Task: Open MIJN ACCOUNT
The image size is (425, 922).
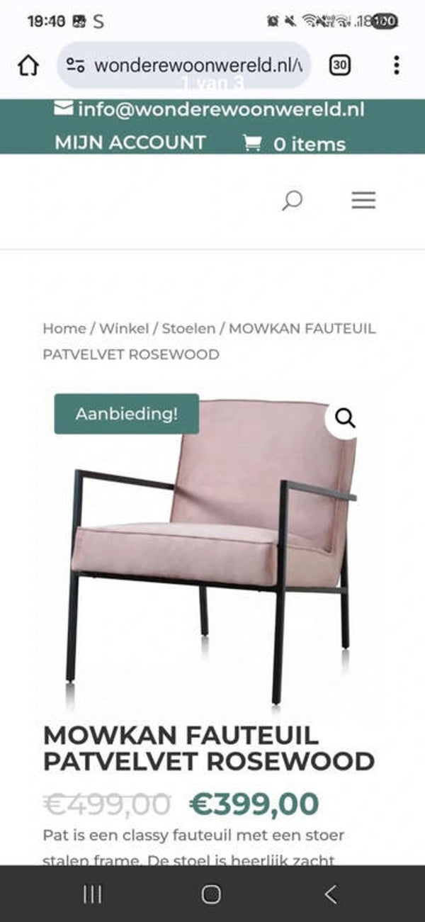Action: (130, 142)
